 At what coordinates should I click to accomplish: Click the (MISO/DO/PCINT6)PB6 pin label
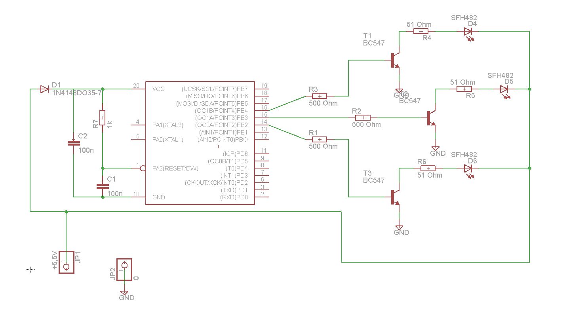pos(217,96)
